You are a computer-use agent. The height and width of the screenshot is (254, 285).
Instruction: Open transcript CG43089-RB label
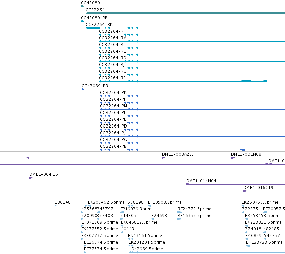[94, 18]
